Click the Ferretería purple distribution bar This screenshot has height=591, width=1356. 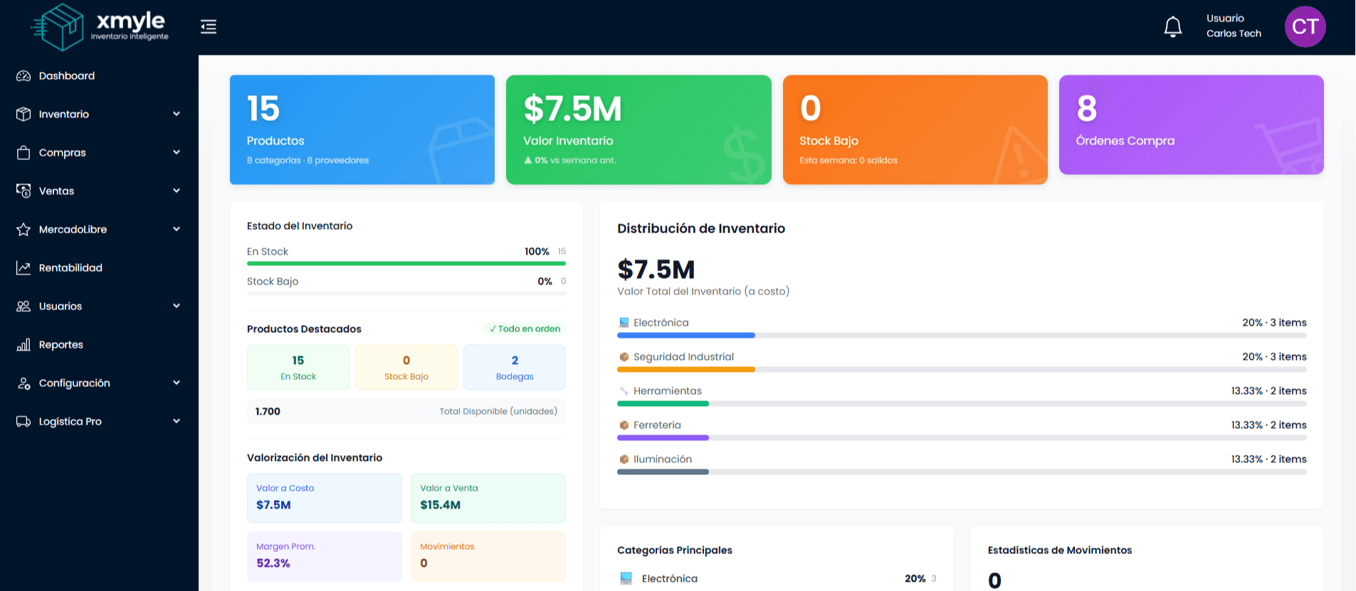coord(663,438)
